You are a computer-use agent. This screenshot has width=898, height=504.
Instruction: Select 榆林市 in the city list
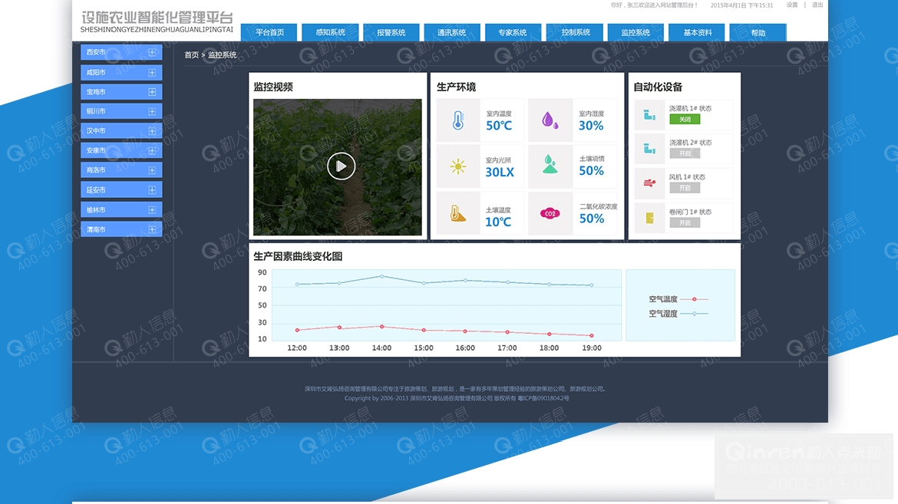[x=121, y=209]
